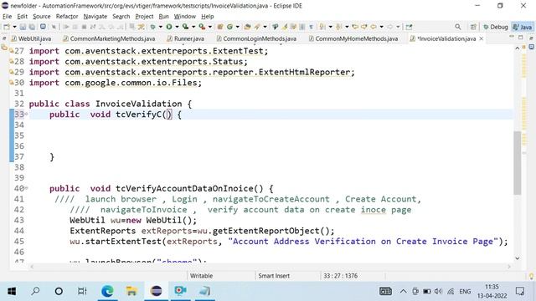The width and height of the screenshot is (536, 301).
Task: Click the Open Type icon
Action: pyautogui.click(x=247, y=27)
